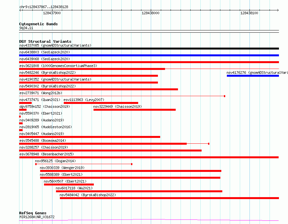Click the red nsv5588389 variant bar
The image size is (288, 224).
pos(130,178)
